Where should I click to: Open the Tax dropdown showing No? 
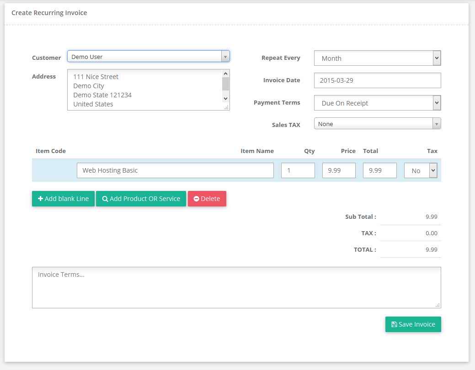tap(421, 170)
